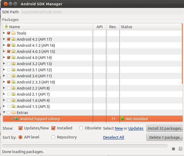Click the Android 4.0.3 (API 15) platform icon
184x156 pixels.
coord(14,51)
